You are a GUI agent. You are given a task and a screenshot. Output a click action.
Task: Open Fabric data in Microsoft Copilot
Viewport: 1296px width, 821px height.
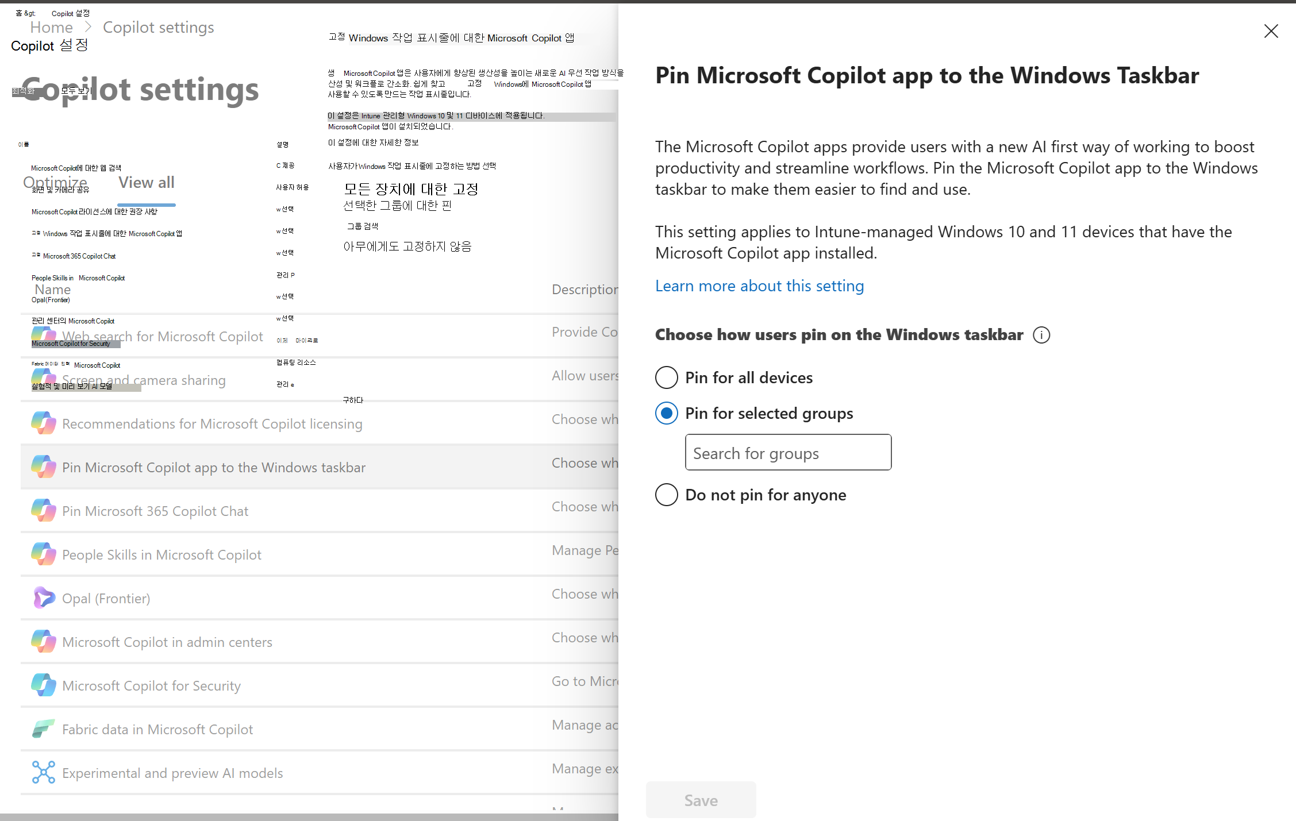pyautogui.click(x=157, y=730)
